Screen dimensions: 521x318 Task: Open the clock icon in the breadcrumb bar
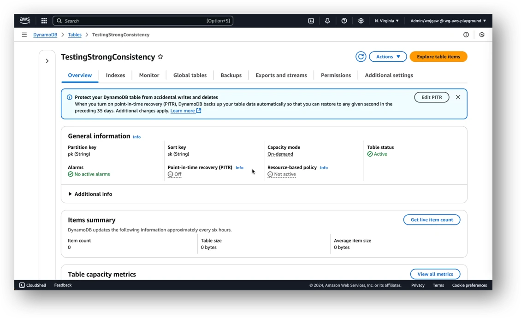482,35
